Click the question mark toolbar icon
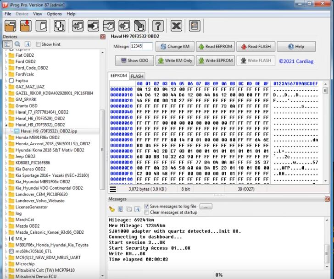334x279 pixels. click(158, 26)
